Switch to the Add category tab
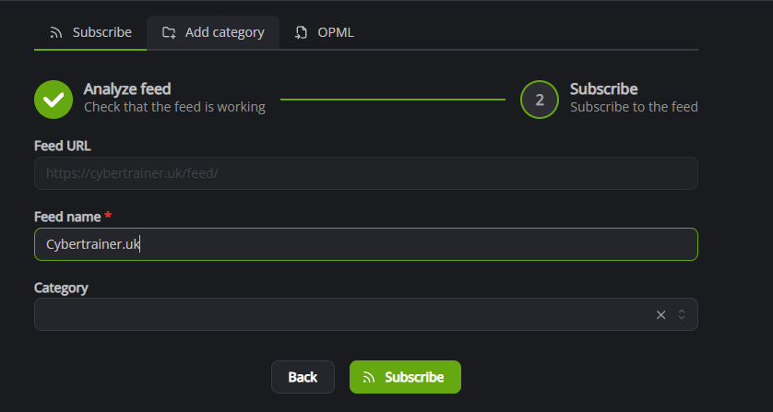Viewport: 773px width, 412px height. [x=213, y=32]
